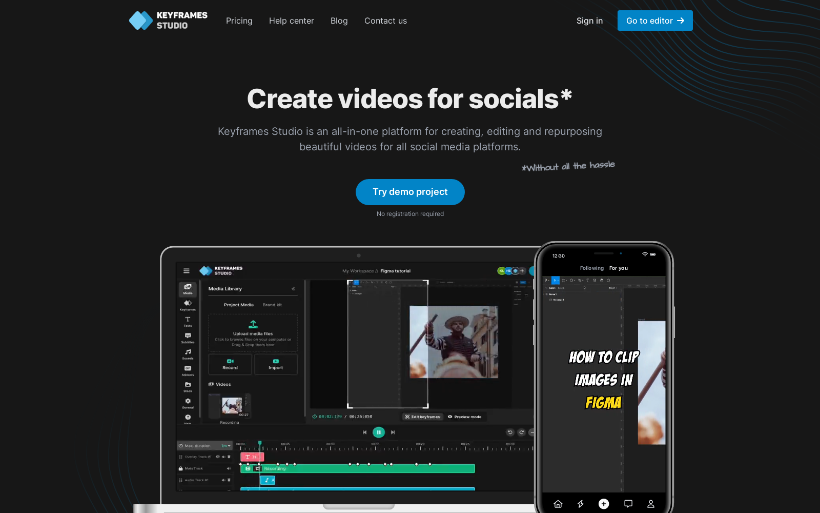This screenshot has height=513, width=820.
Task: Tap the chat bubble icon on phone
Action: [628, 504]
